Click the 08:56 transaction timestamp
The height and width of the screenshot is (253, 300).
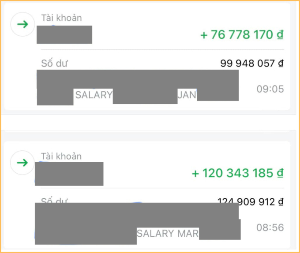coord(270,227)
